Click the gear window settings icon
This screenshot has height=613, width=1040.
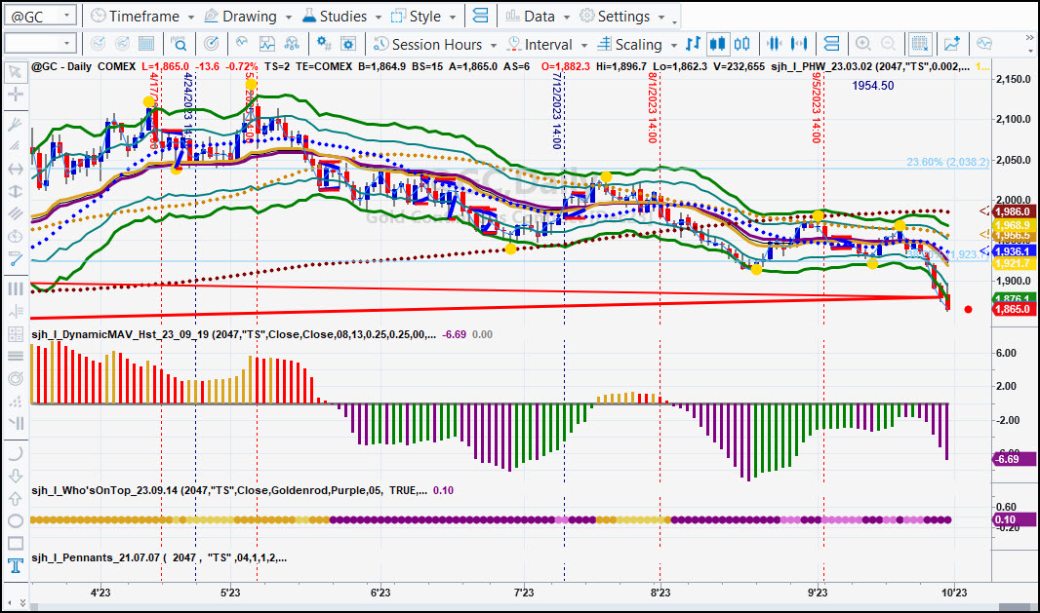(x=348, y=45)
